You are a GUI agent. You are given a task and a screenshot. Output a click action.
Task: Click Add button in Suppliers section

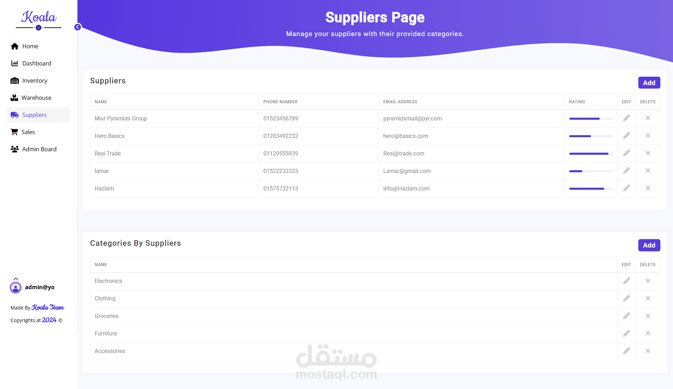tap(649, 83)
